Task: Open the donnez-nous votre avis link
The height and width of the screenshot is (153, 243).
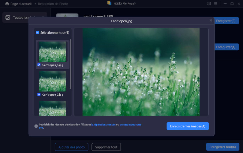Action: pos(130,125)
